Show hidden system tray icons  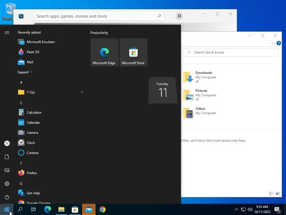coord(236,209)
